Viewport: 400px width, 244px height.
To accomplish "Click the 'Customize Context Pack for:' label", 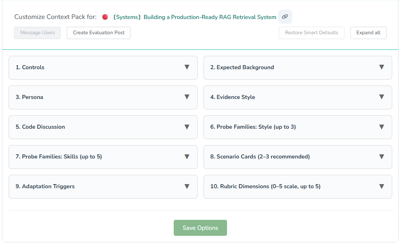I will click(x=55, y=17).
